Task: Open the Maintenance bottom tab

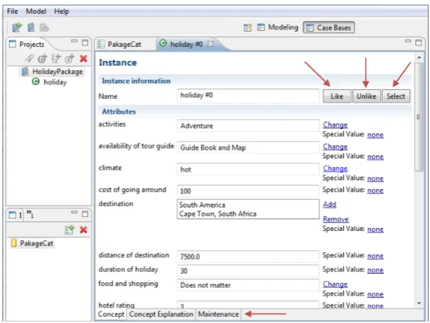Action: [218, 314]
